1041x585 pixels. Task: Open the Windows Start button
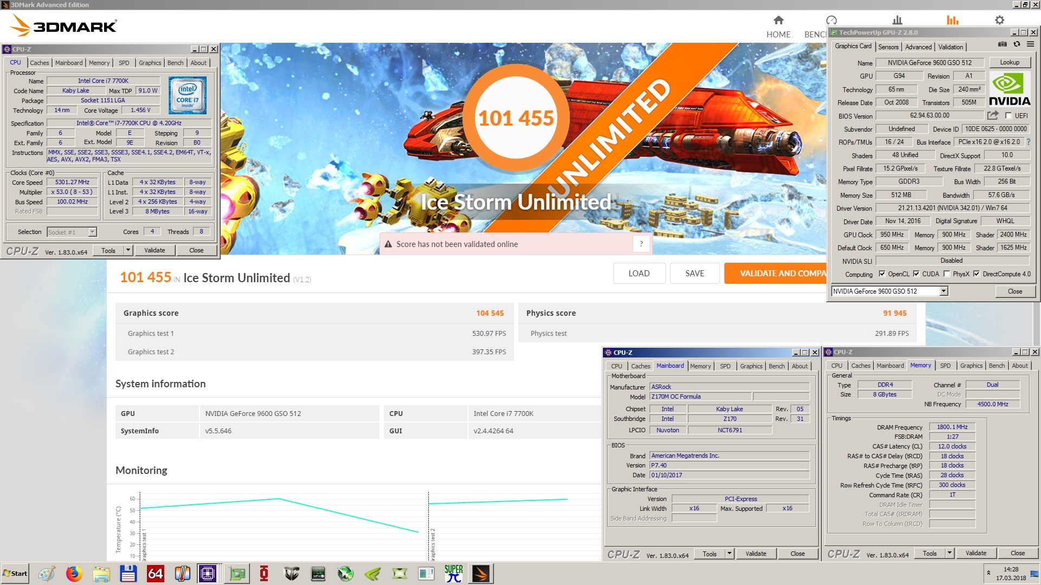click(x=15, y=573)
